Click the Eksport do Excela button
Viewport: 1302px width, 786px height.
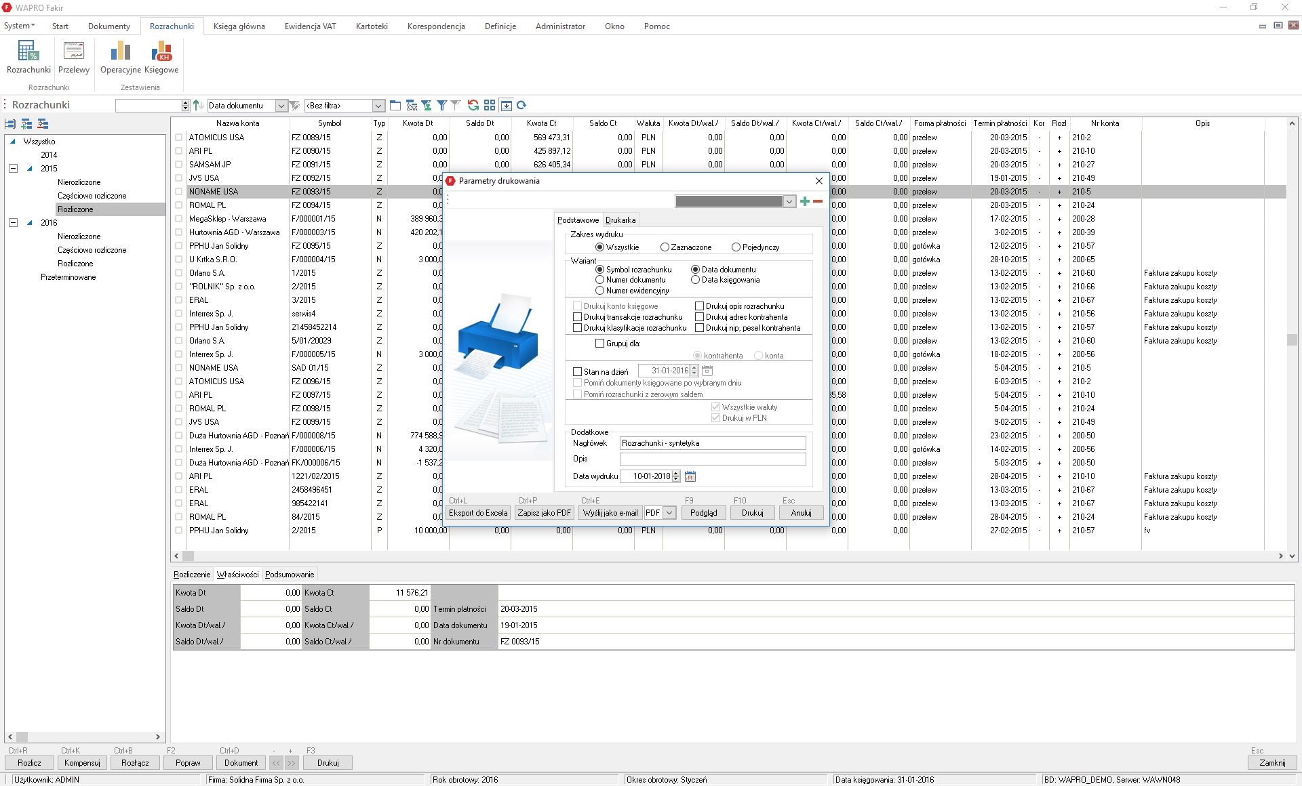[x=477, y=513]
